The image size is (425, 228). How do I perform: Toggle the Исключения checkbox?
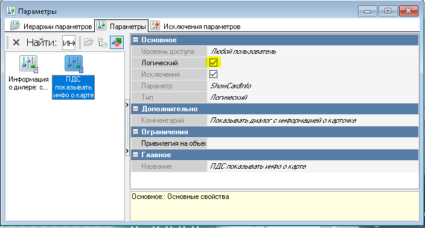point(214,74)
